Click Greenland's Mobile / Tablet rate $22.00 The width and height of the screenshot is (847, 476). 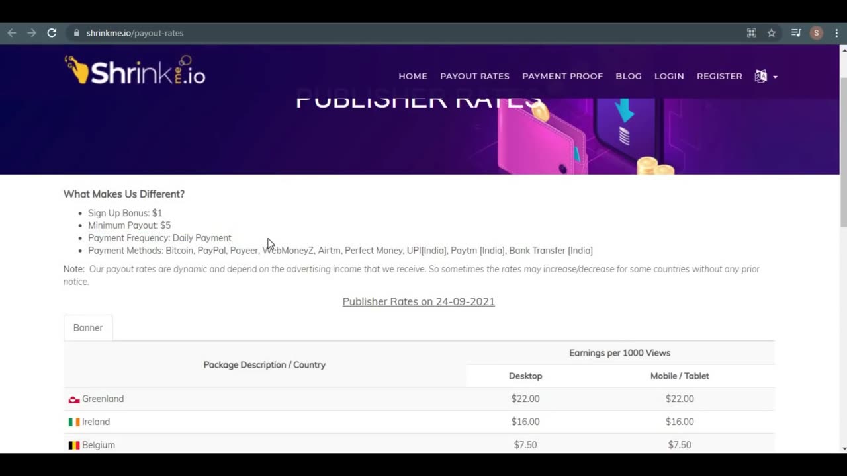point(680,399)
